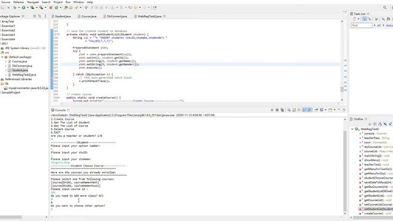The height and width of the screenshot is (221, 393).
Task: Switch to the Student.java editor tab
Action: tap(61, 17)
